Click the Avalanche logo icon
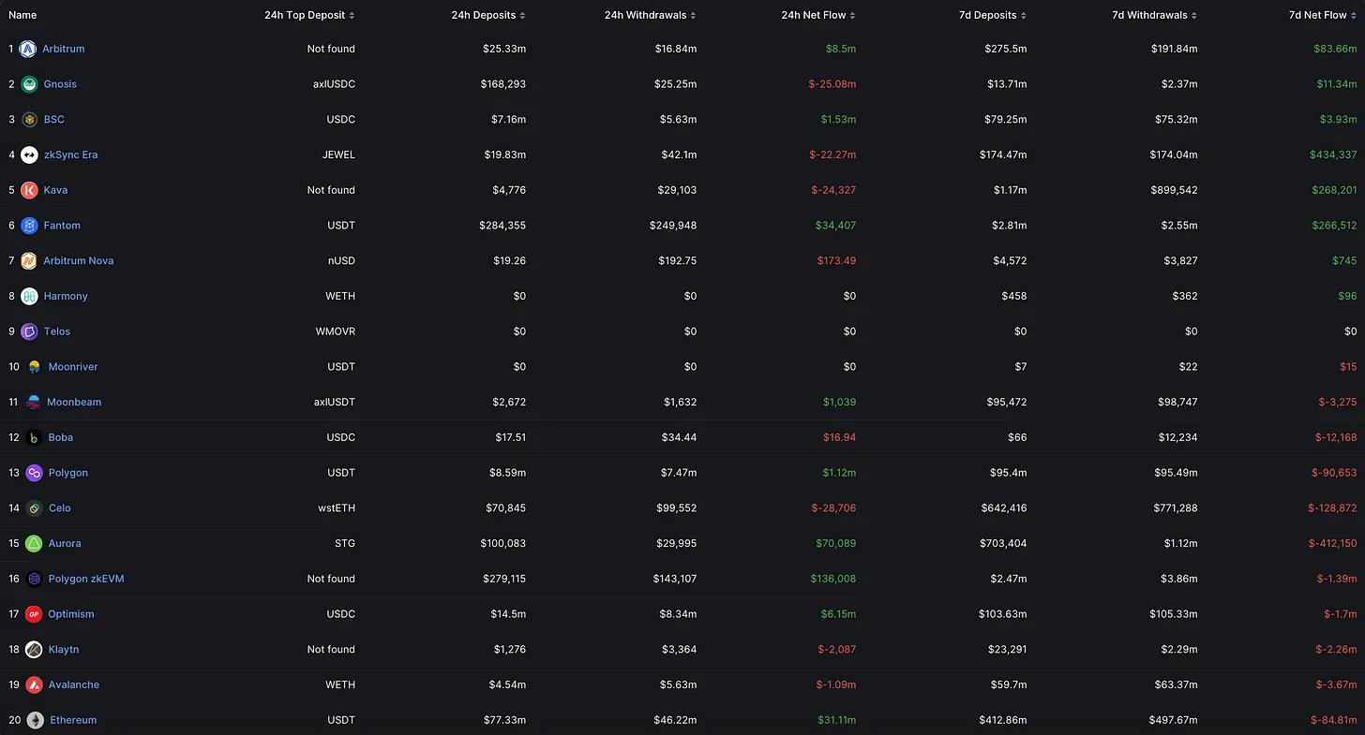The height and width of the screenshot is (735, 1365). point(34,685)
